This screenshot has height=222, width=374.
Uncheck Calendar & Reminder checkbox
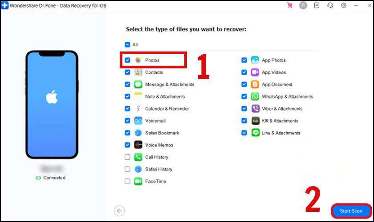127,108
